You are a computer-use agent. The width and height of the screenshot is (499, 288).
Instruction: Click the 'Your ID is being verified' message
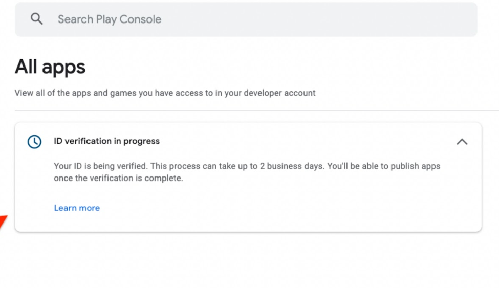(x=247, y=172)
